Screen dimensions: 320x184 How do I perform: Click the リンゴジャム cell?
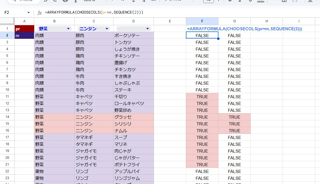click(134, 178)
